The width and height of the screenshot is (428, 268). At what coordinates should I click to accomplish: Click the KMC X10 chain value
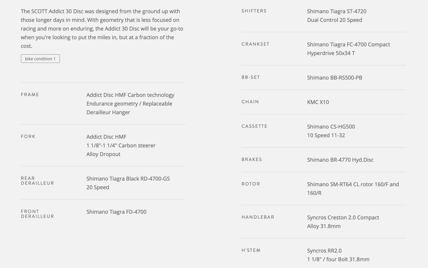pyautogui.click(x=318, y=102)
